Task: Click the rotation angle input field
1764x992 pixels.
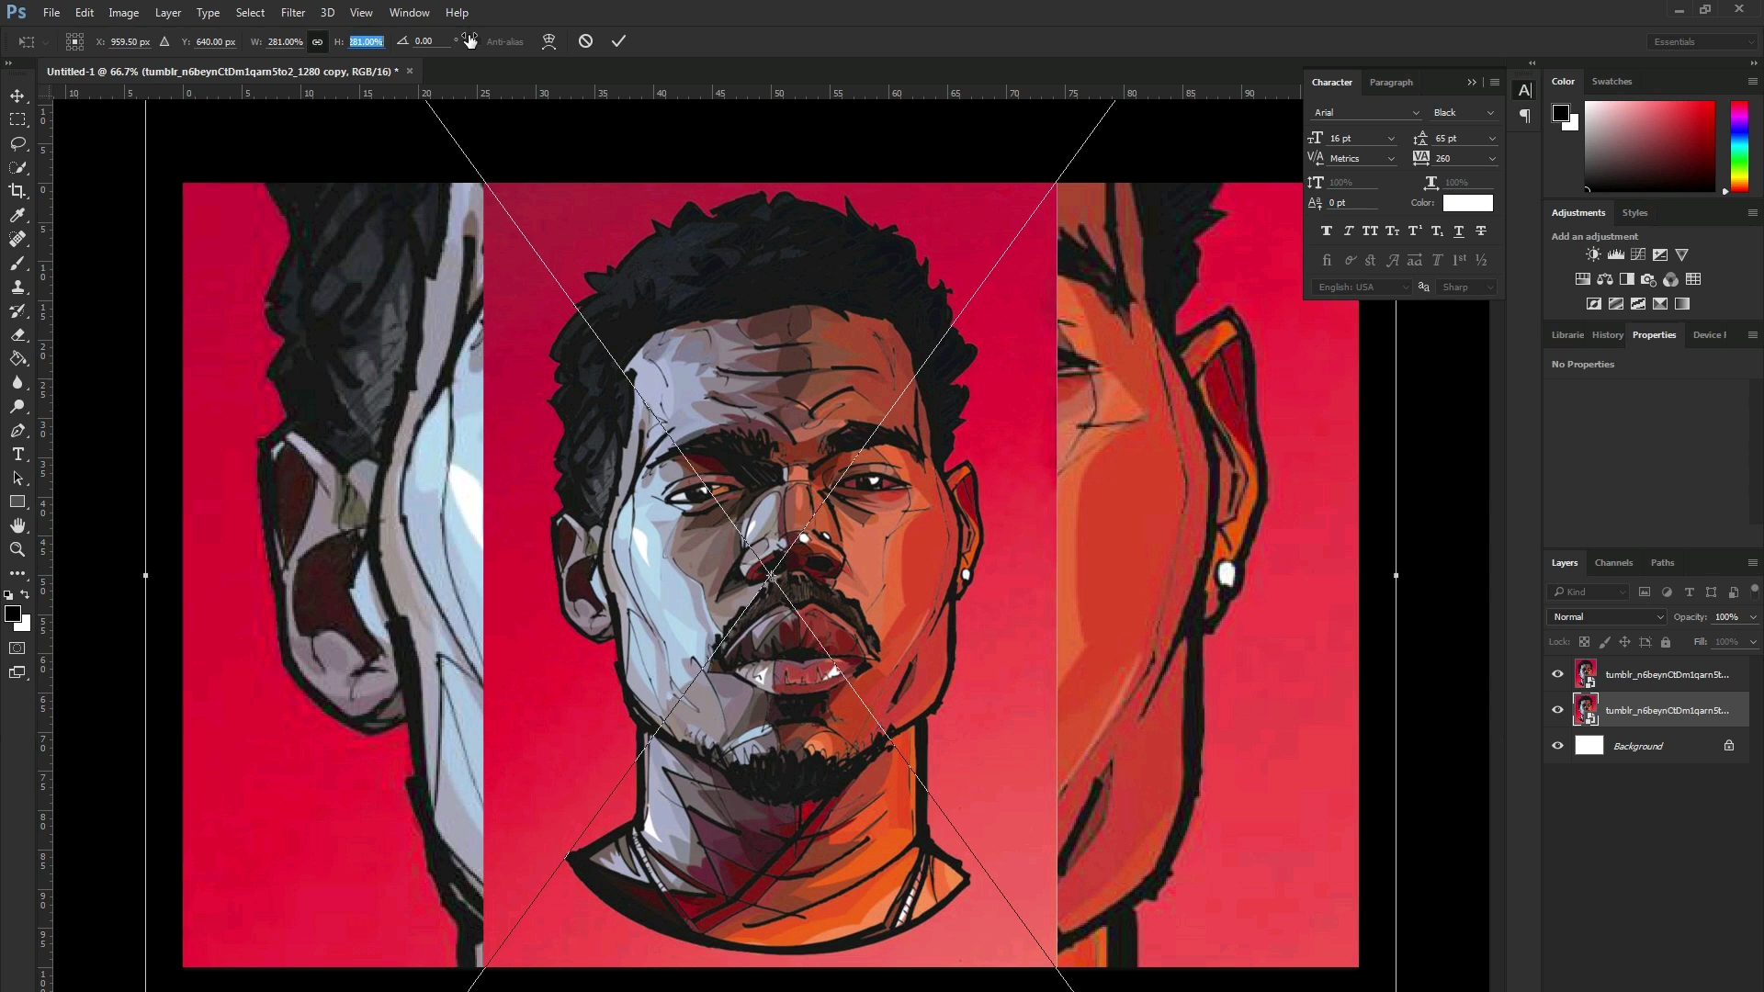Action: [430, 41]
